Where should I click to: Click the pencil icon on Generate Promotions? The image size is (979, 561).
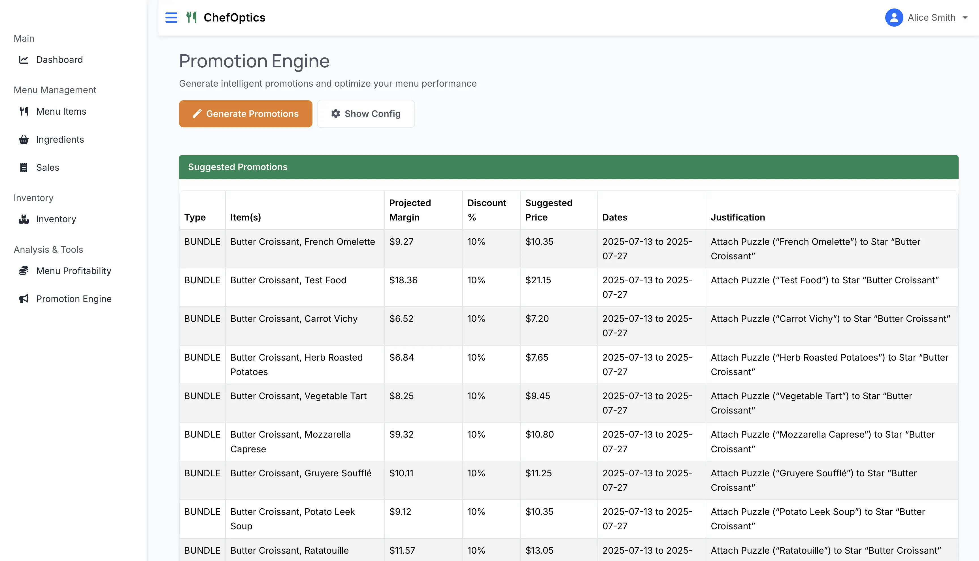pyautogui.click(x=197, y=114)
